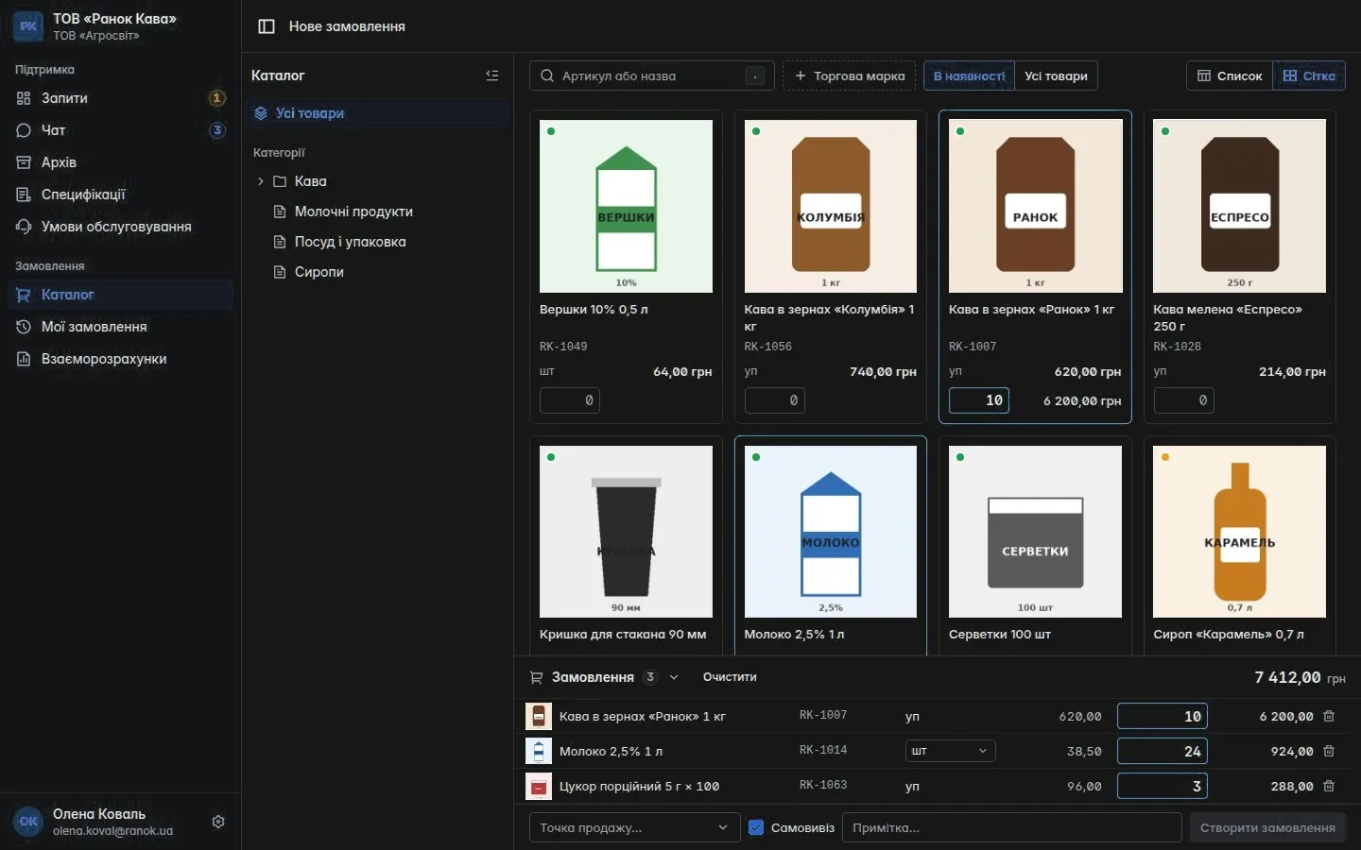
Task: Toggle the В наявності filter
Action: [x=969, y=76]
